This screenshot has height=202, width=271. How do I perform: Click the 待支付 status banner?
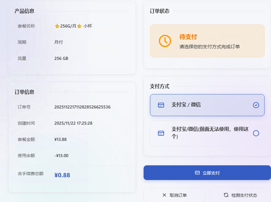[x=207, y=41]
